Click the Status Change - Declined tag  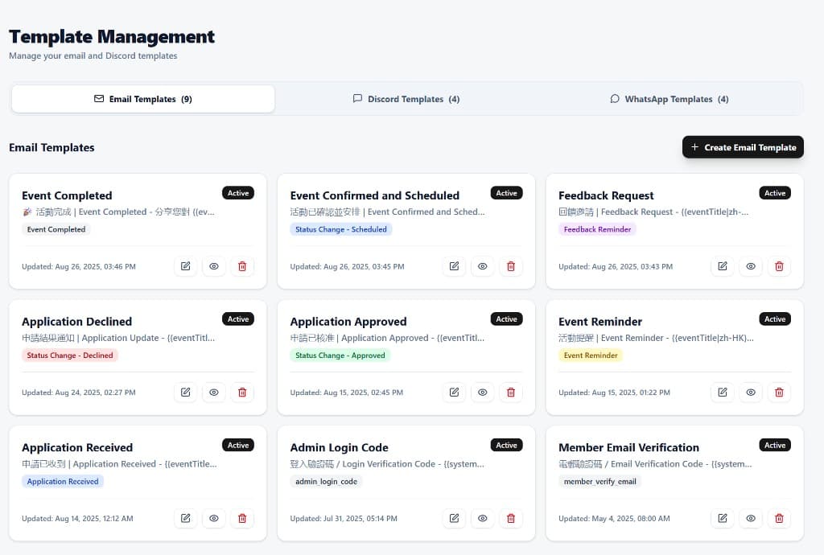coord(70,355)
